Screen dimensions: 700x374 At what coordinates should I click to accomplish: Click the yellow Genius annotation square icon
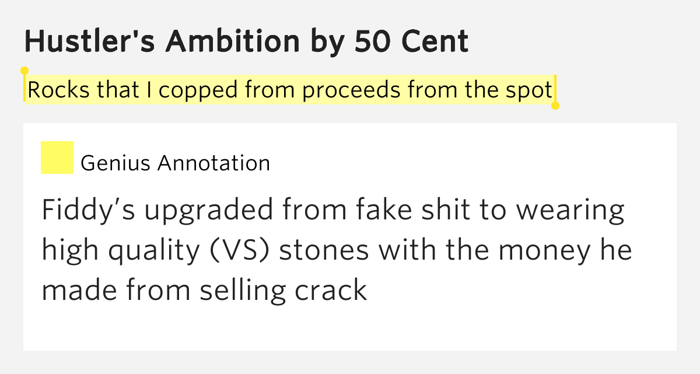point(57,158)
